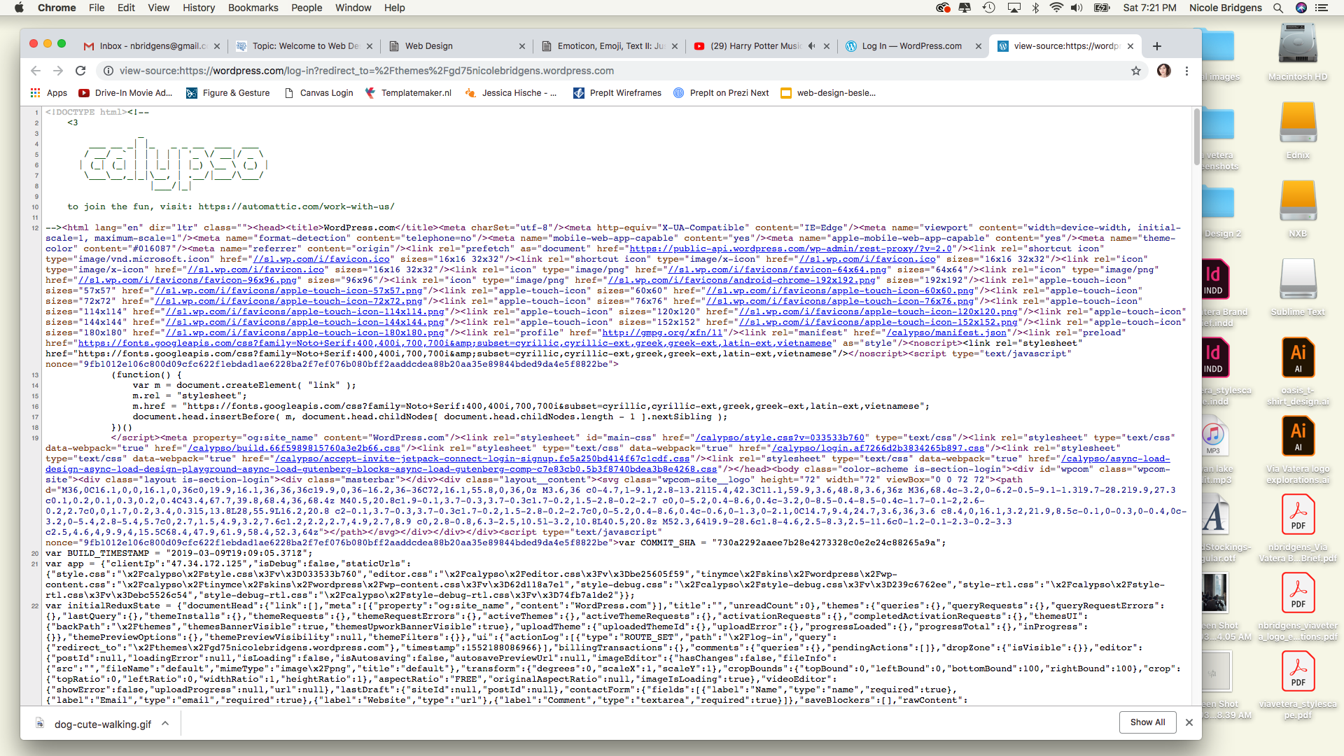Expand dog-cute-walking.gif download options chevron
The image size is (1344, 756).
point(165,723)
